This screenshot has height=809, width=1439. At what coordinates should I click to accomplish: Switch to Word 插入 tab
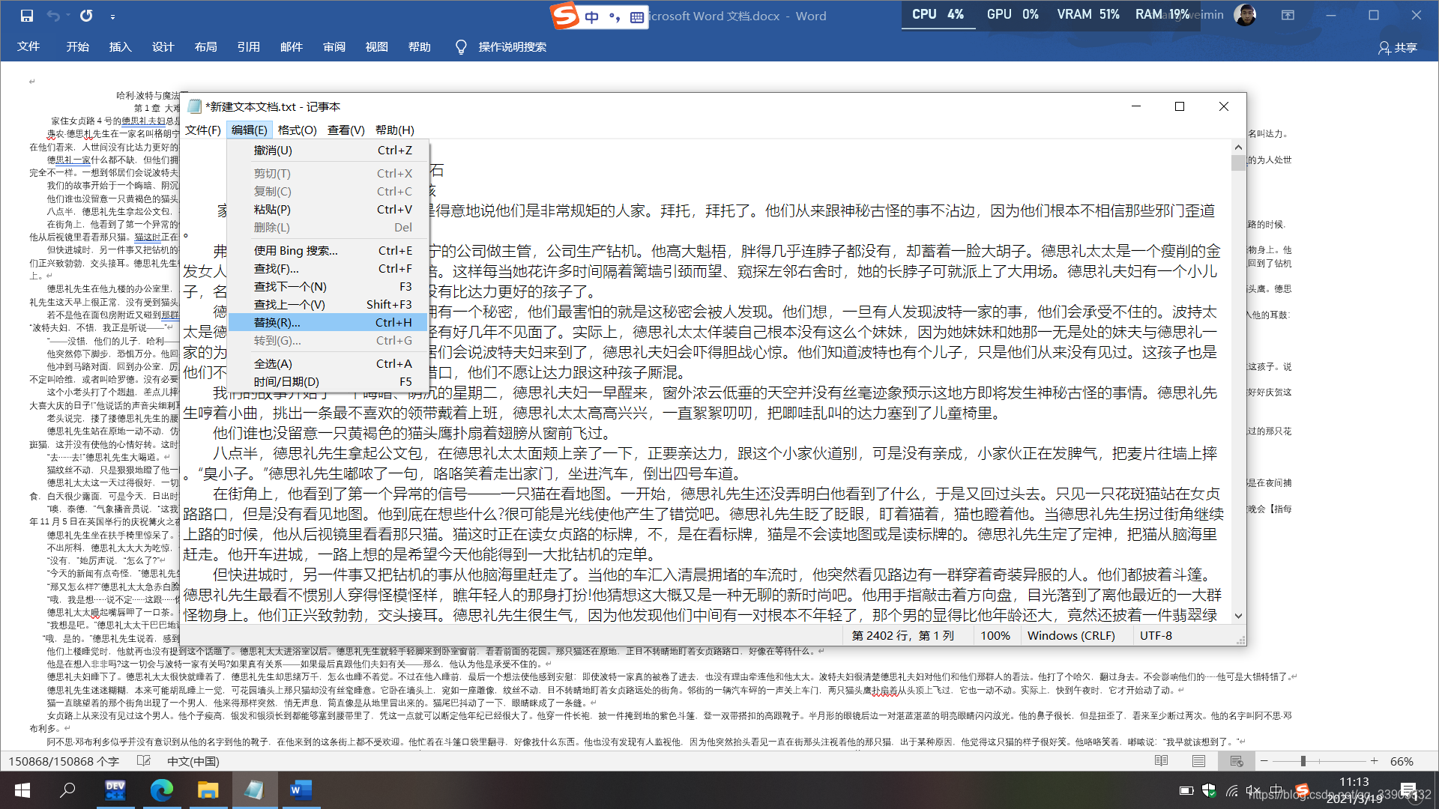click(120, 46)
